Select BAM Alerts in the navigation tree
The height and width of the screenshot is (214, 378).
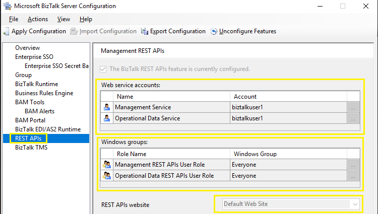click(x=39, y=111)
